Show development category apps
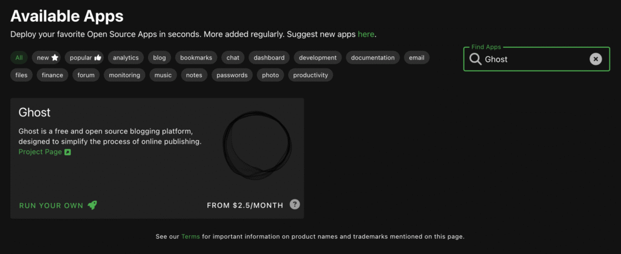 (x=318, y=58)
